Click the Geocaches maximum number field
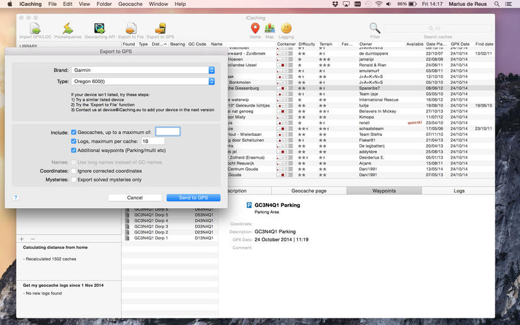 coord(168,132)
